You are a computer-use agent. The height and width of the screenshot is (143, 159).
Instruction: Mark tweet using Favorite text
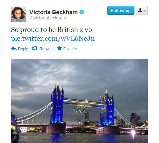(70, 49)
